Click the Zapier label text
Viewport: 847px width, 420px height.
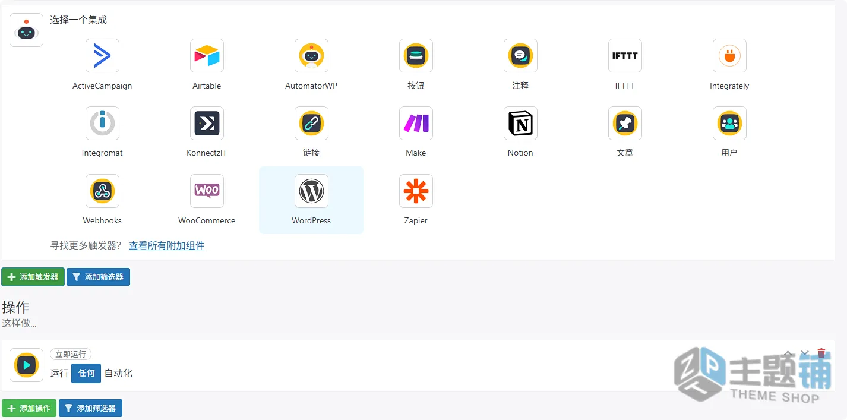point(416,220)
